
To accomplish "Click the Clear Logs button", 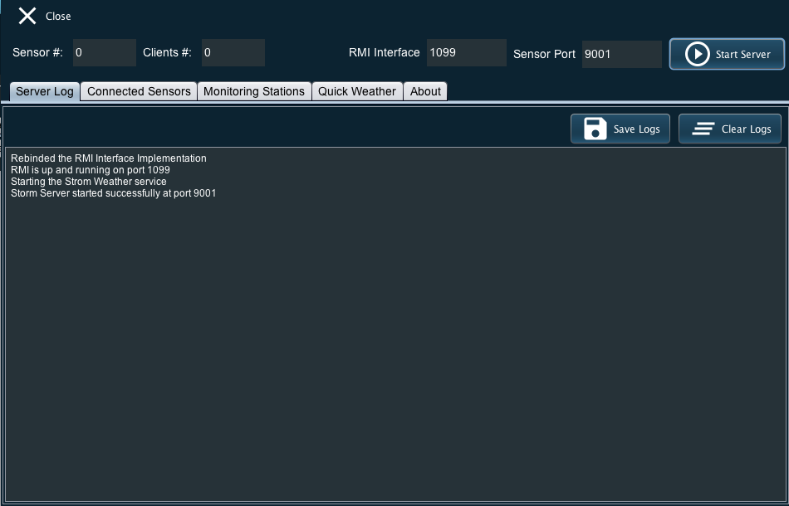I will point(730,129).
